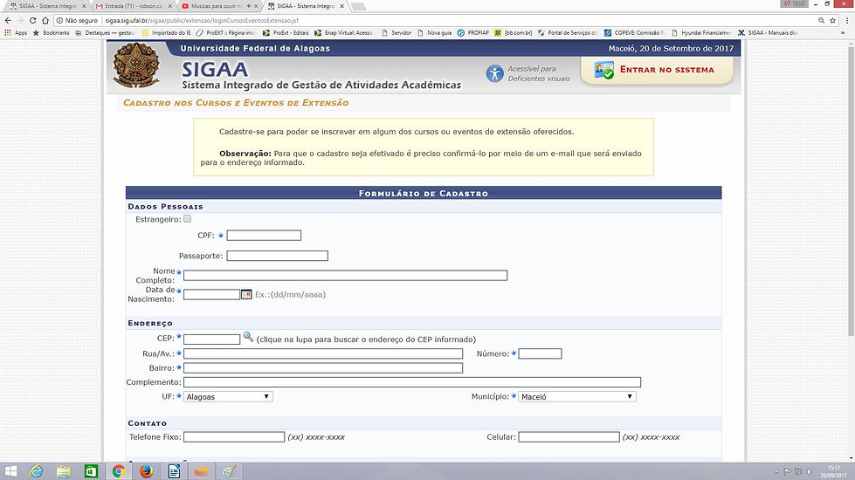Viewport: 855px width, 480px height.
Task: Click the browser back arrow
Action: click(8, 20)
